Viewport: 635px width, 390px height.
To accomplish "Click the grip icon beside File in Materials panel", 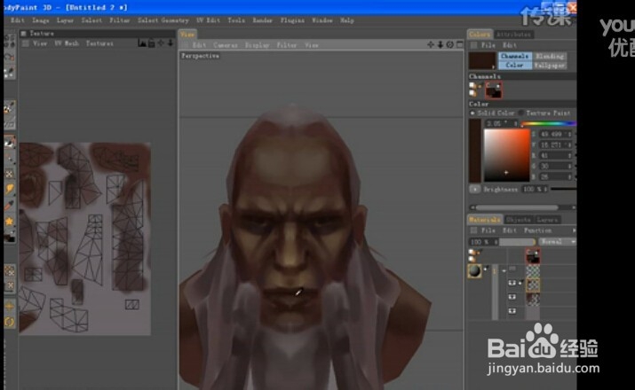I will pos(473,230).
